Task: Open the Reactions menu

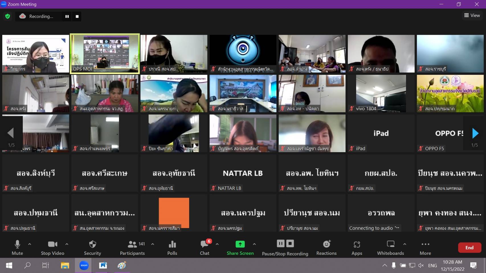Action: [x=326, y=247]
